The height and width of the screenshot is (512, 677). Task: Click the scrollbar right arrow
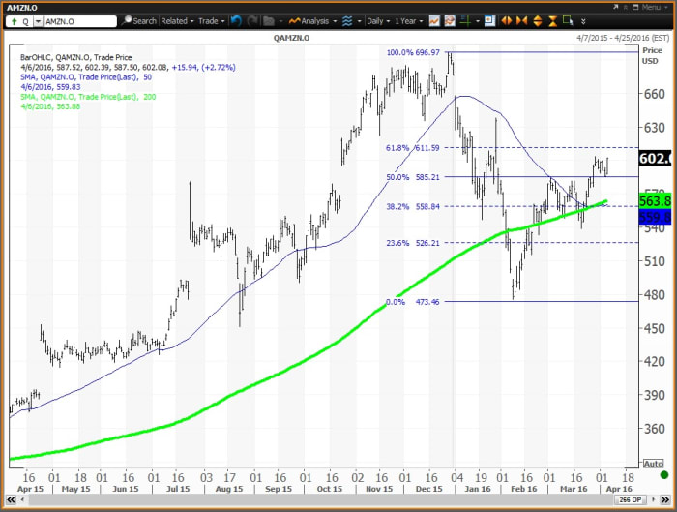click(x=654, y=500)
